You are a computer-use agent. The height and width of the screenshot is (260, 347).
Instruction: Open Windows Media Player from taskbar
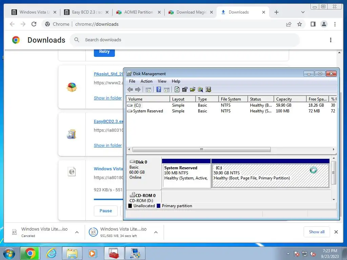click(x=92, y=253)
